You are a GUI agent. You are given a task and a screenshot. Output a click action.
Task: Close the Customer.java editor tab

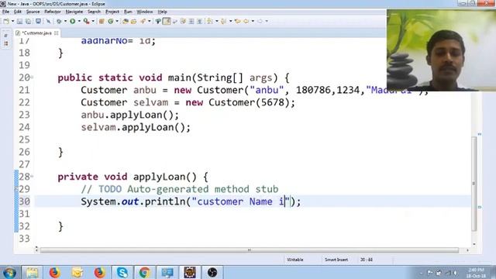57,33
